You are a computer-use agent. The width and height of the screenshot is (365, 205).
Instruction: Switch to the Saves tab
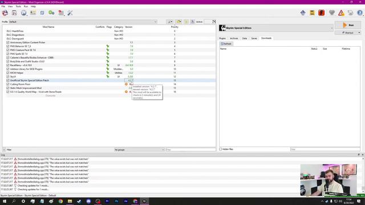click(x=254, y=38)
